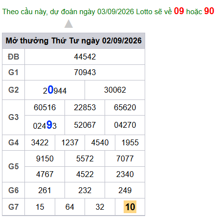Click the highlighted G7 number 10

(x=130, y=207)
